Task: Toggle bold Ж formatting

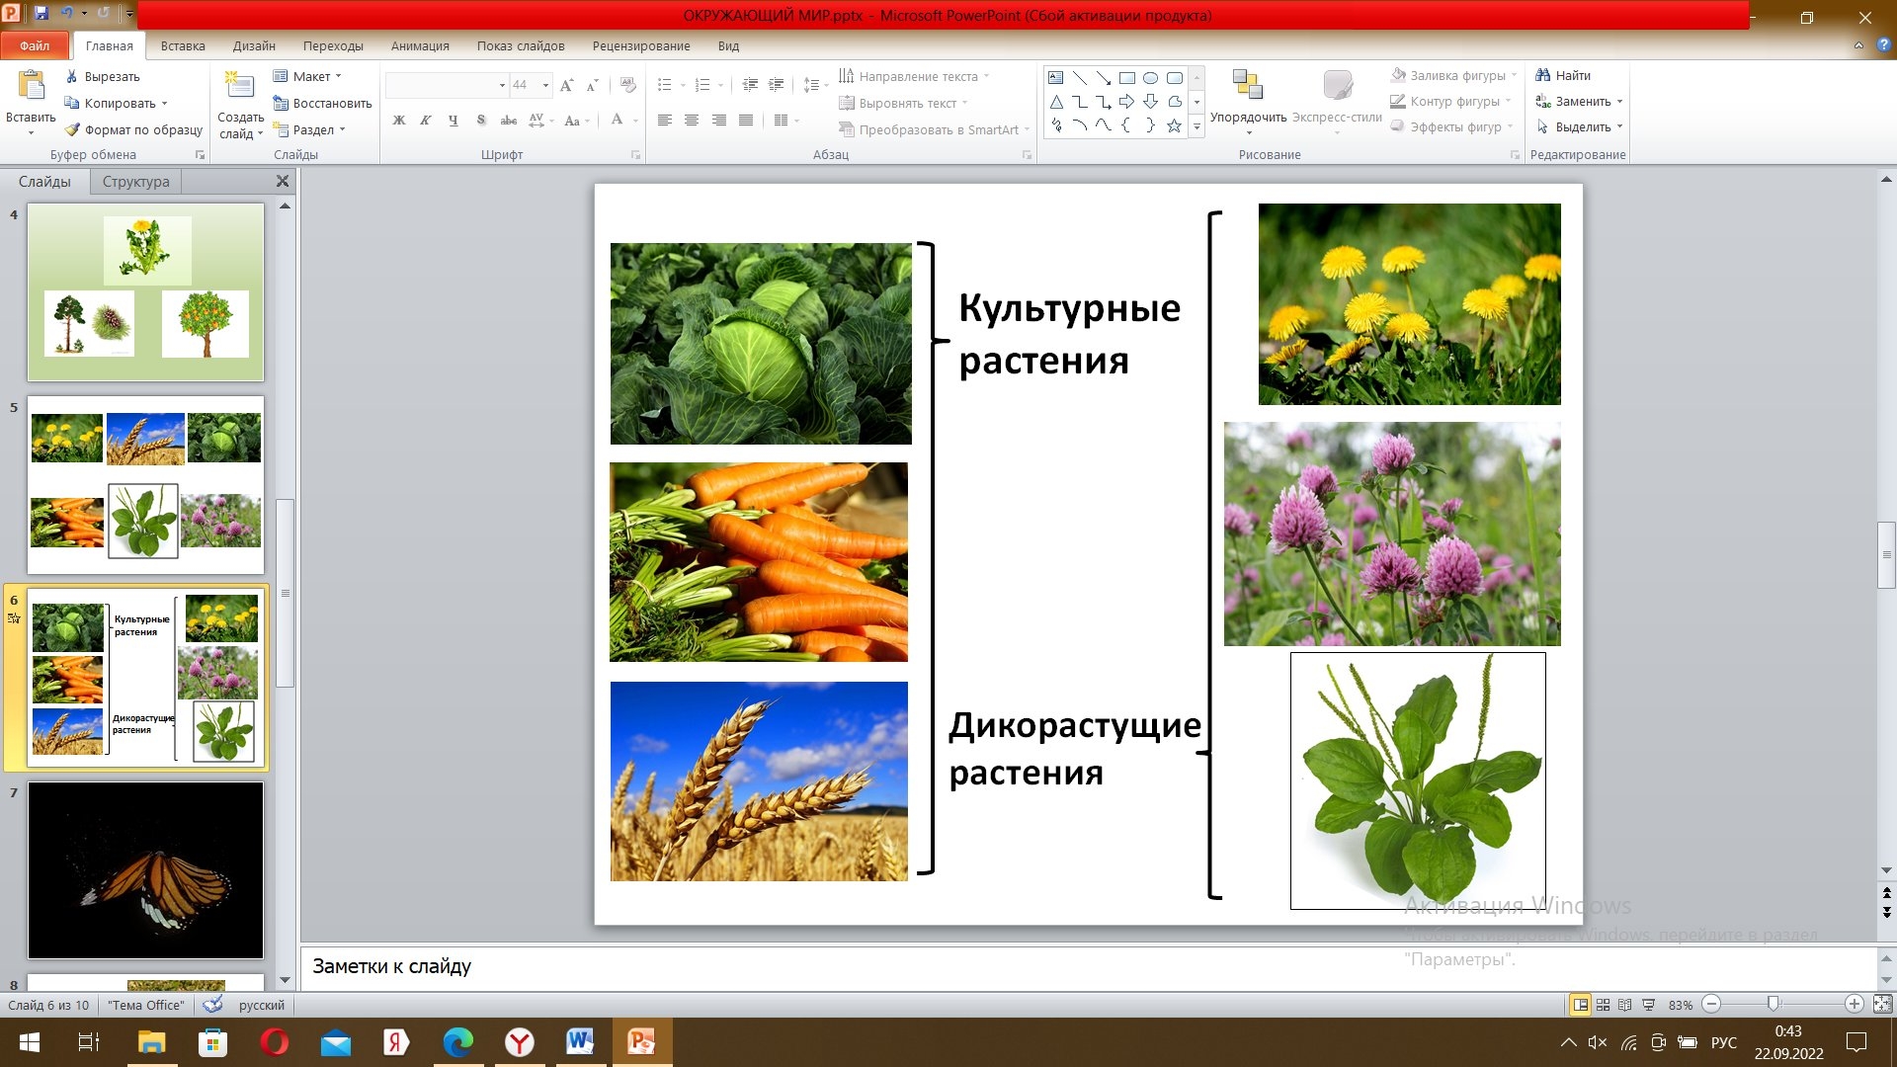Action: pos(399,121)
